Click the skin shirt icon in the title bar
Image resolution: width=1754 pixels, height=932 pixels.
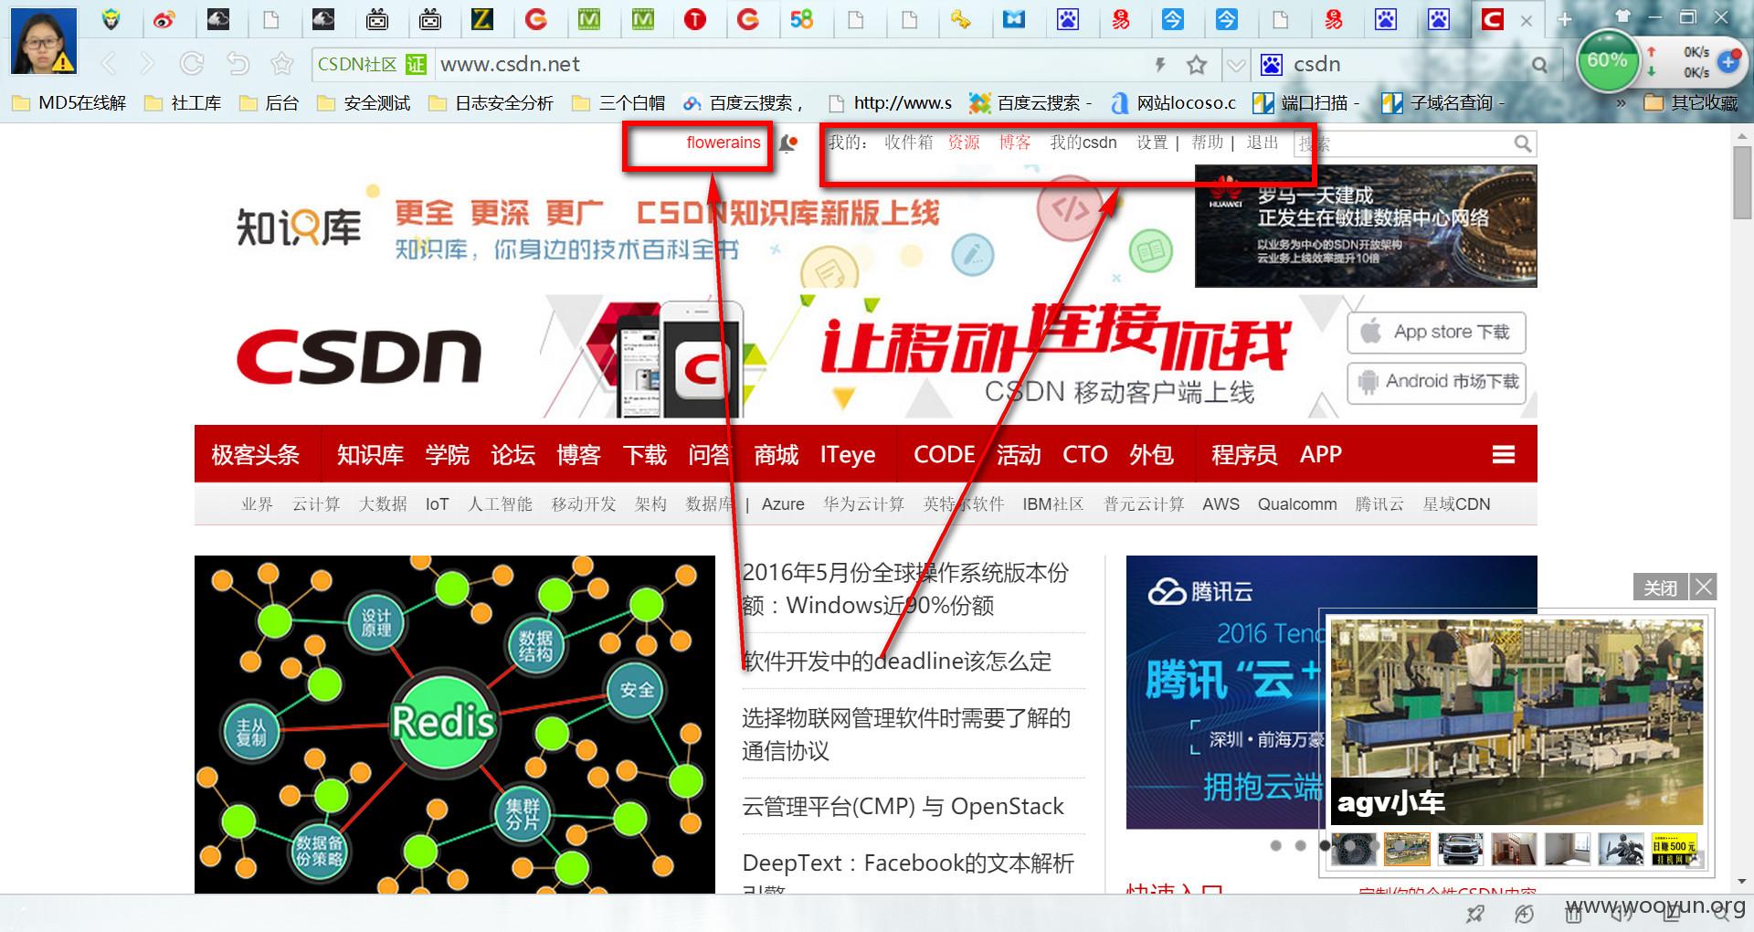click(1622, 16)
